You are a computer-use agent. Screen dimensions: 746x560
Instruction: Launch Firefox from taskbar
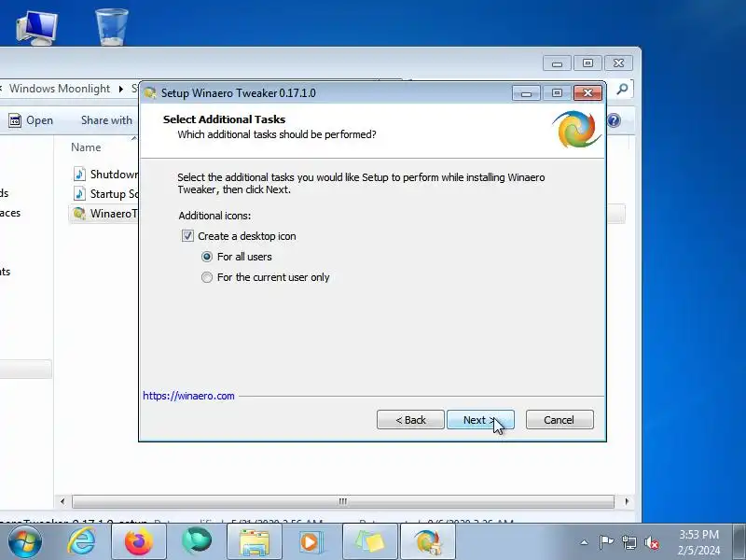click(138, 541)
